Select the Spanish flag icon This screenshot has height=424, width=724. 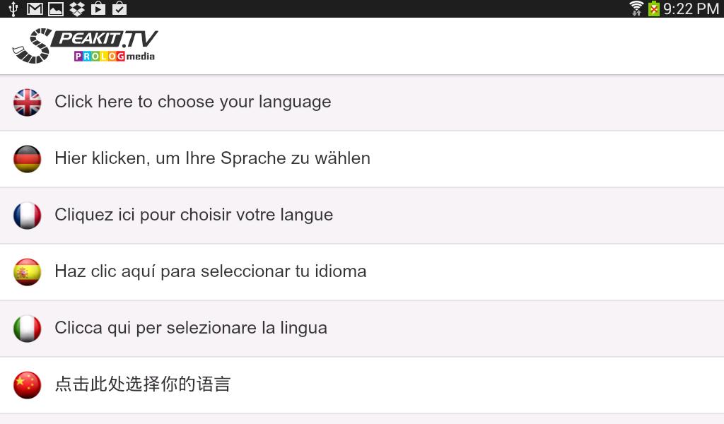point(27,271)
